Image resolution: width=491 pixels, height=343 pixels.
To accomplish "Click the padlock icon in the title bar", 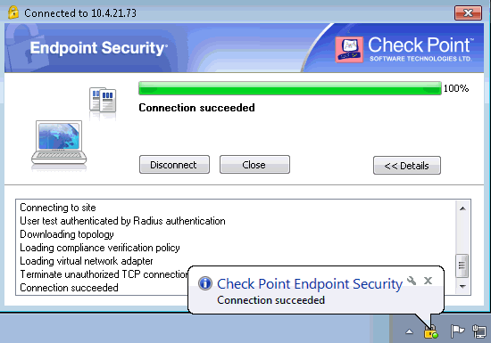I will (x=13, y=12).
